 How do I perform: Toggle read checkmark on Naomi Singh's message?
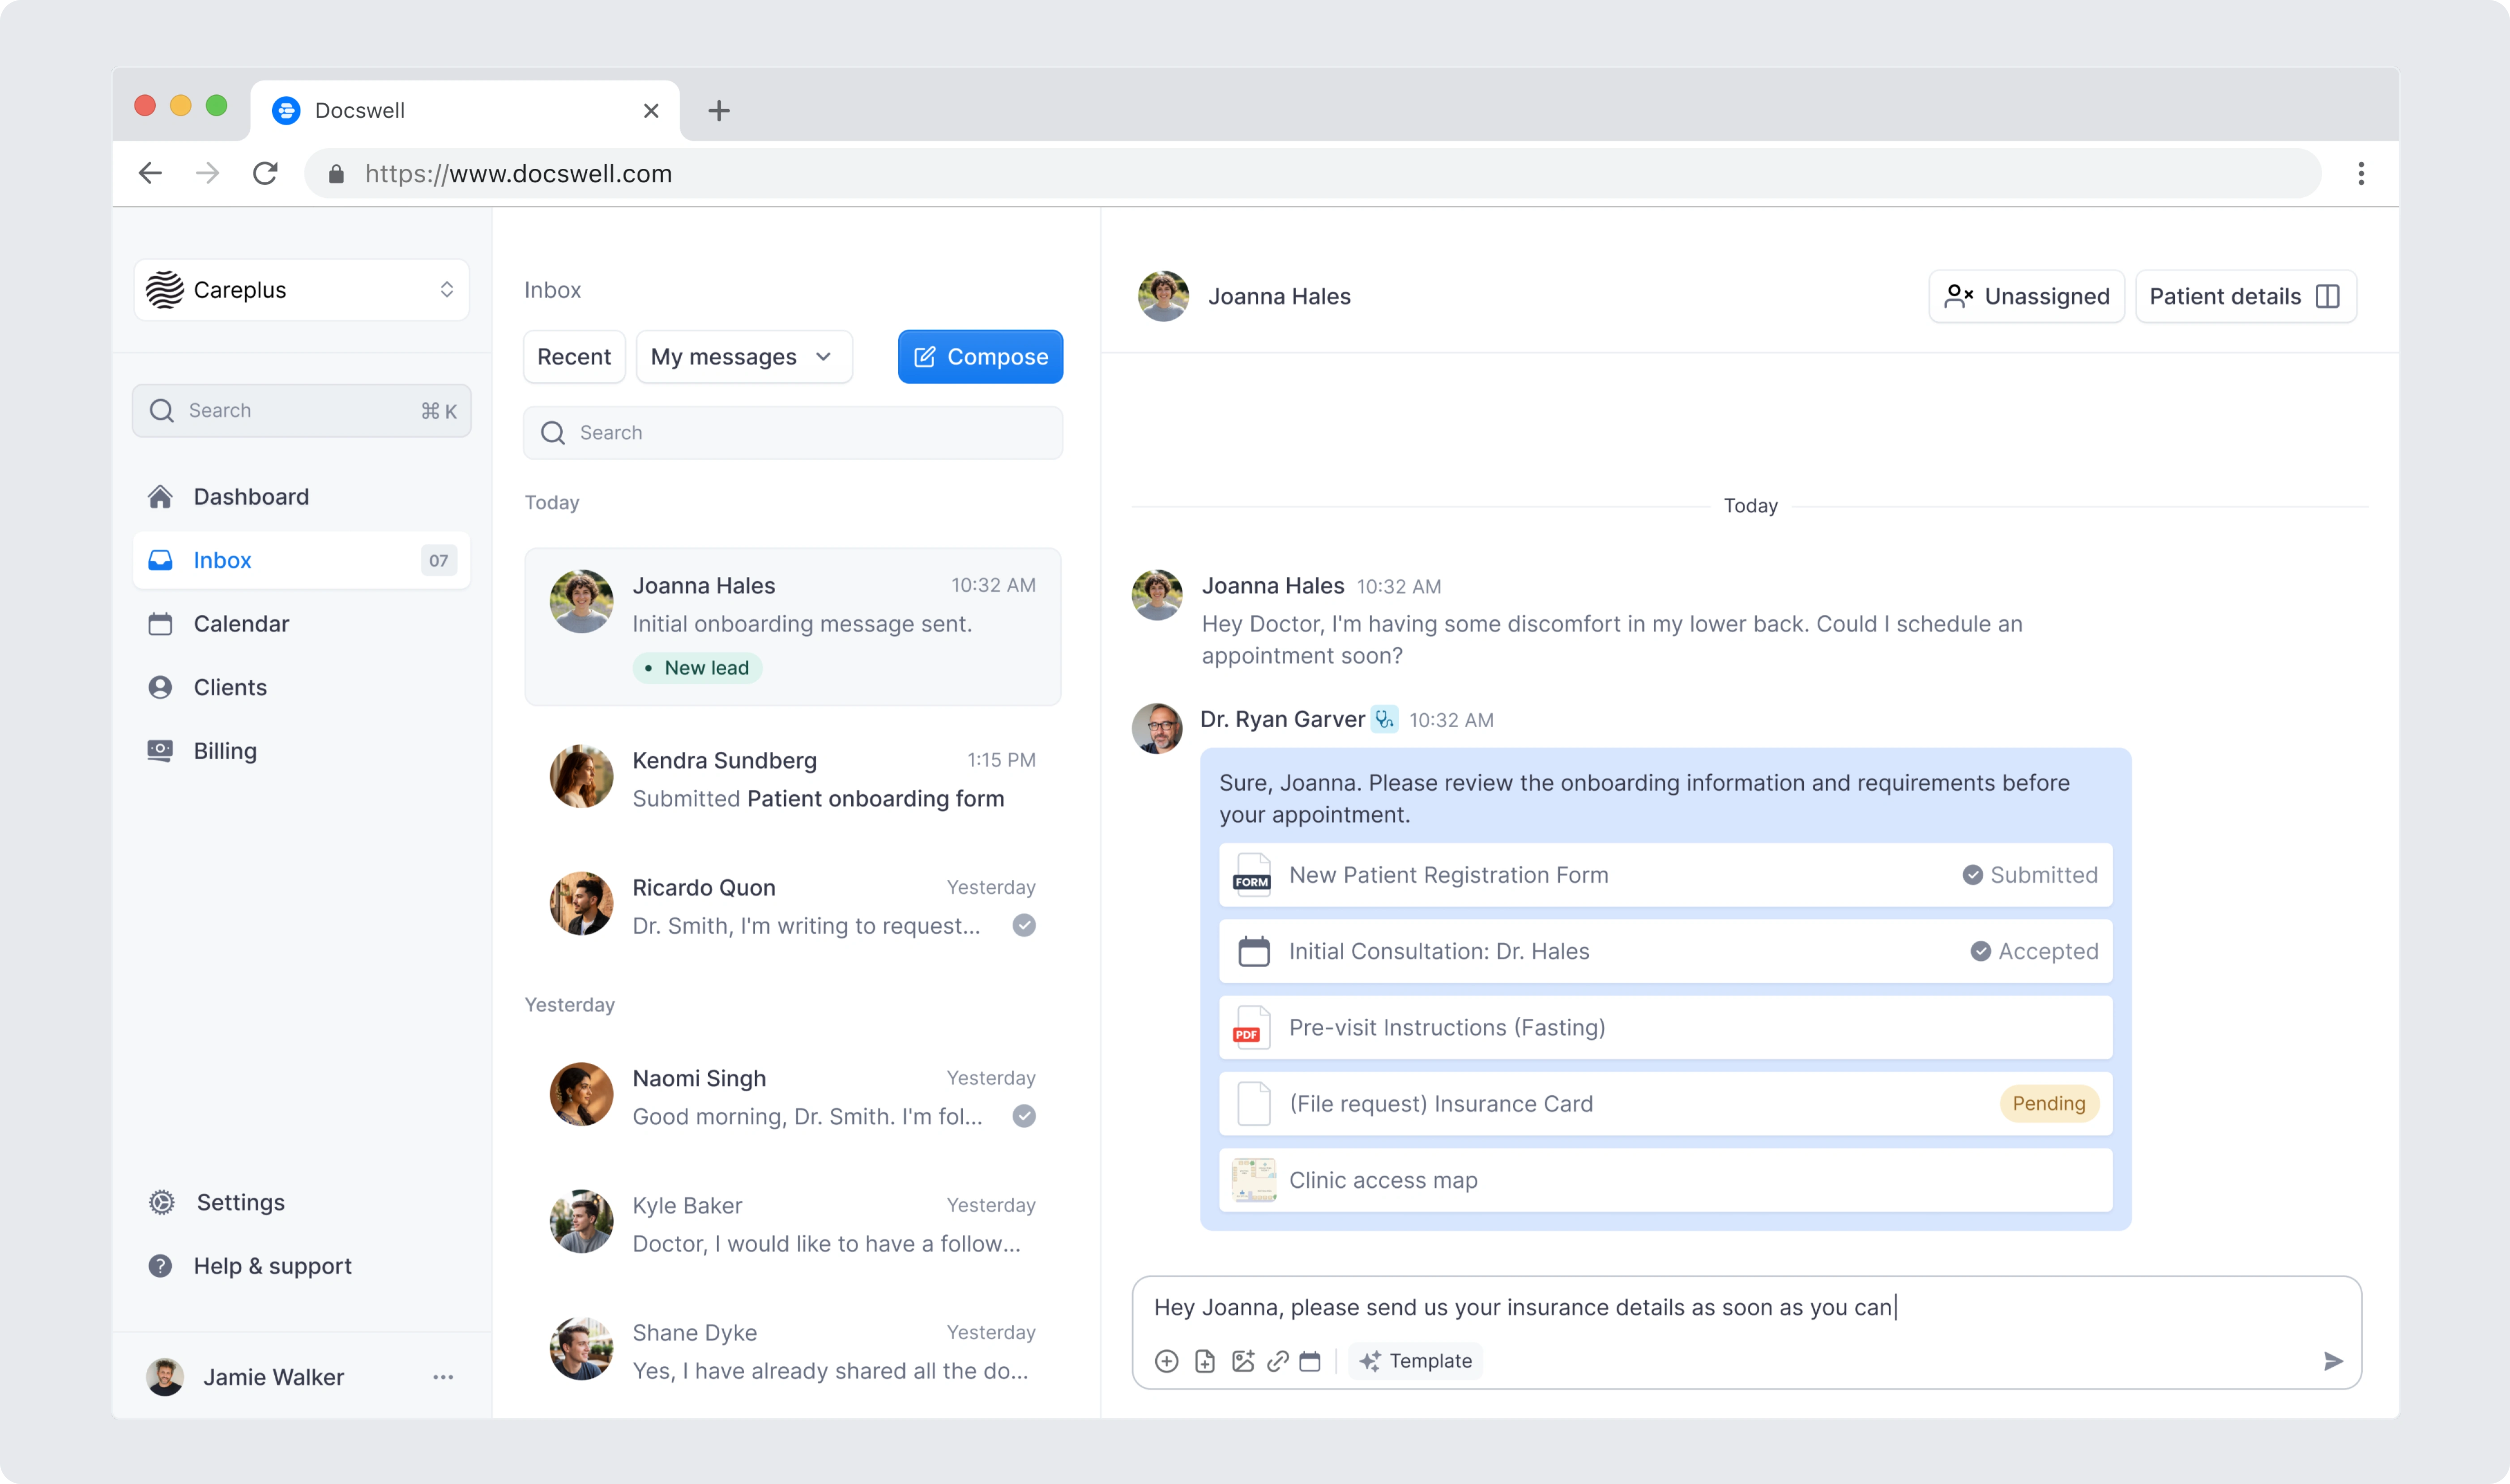pyautogui.click(x=1023, y=1116)
